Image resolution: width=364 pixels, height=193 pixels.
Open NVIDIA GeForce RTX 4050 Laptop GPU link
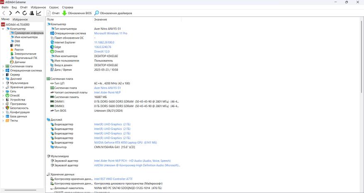(x=125, y=143)
